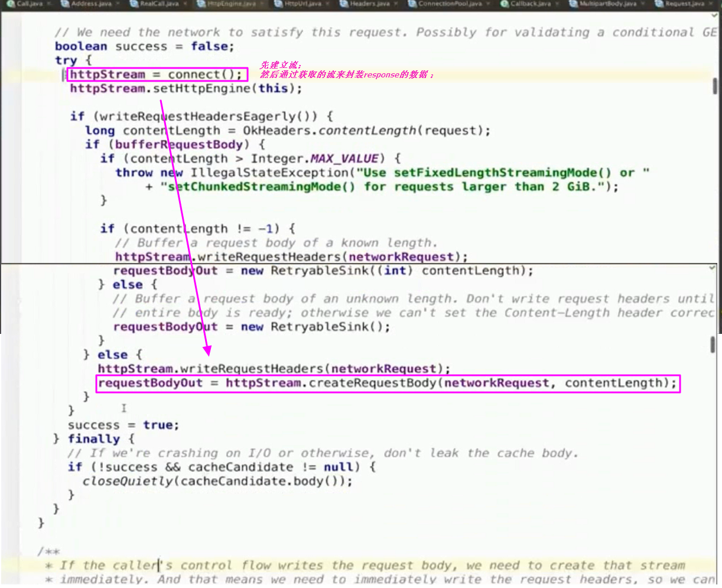
Task: Place cursor on 'boolean success = false;' line
Action: coord(145,46)
